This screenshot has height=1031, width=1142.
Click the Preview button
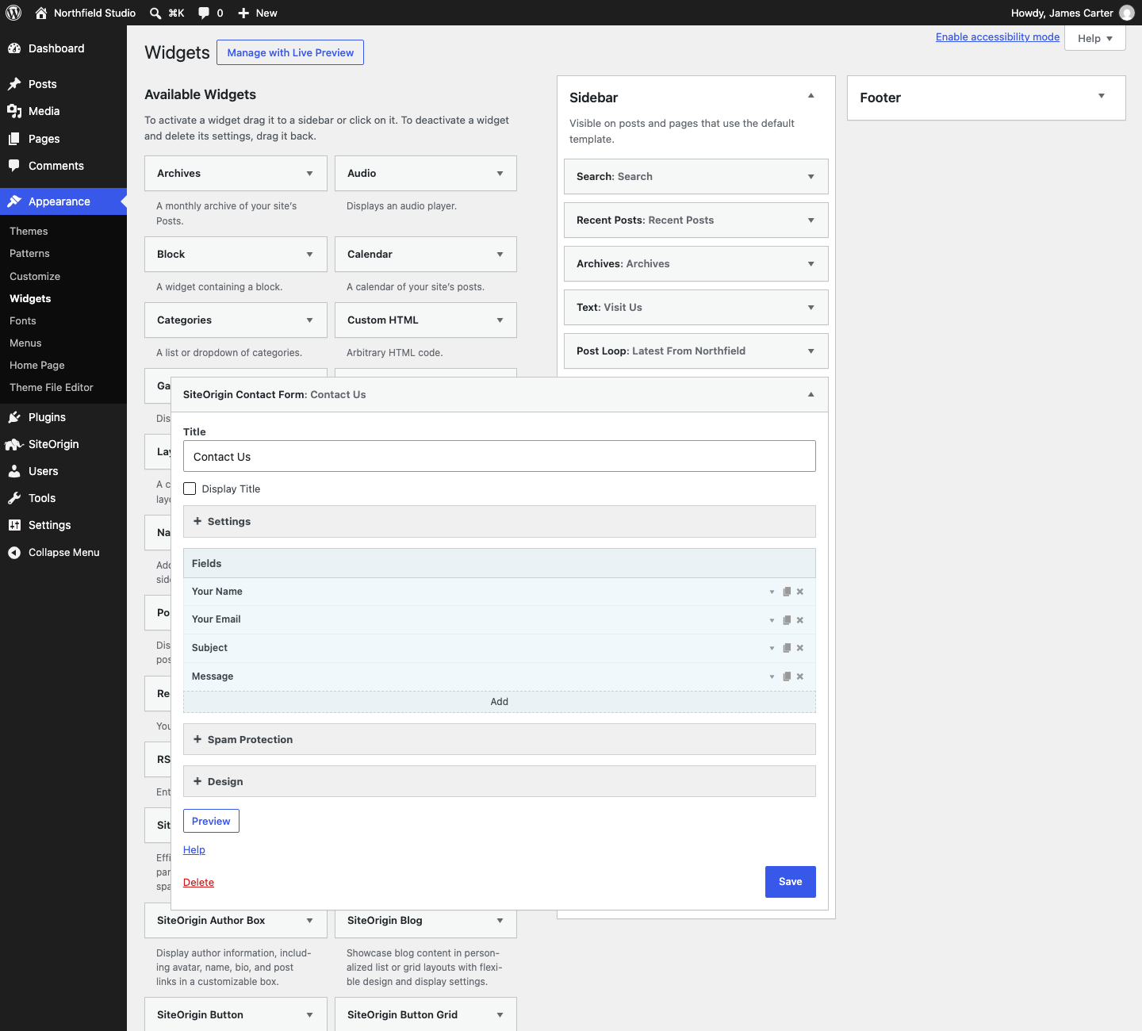(x=211, y=821)
